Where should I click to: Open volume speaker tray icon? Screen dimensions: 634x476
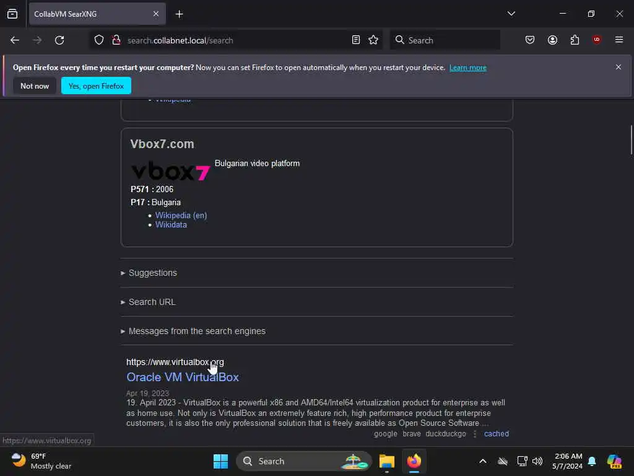pyautogui.click(x=537, y=461)
